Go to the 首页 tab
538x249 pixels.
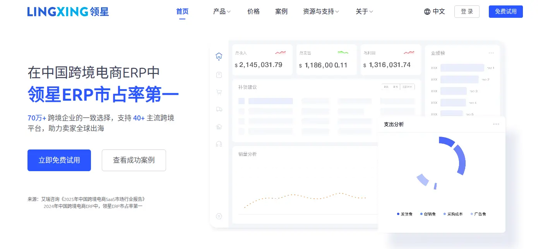click(x=182, y=12)
